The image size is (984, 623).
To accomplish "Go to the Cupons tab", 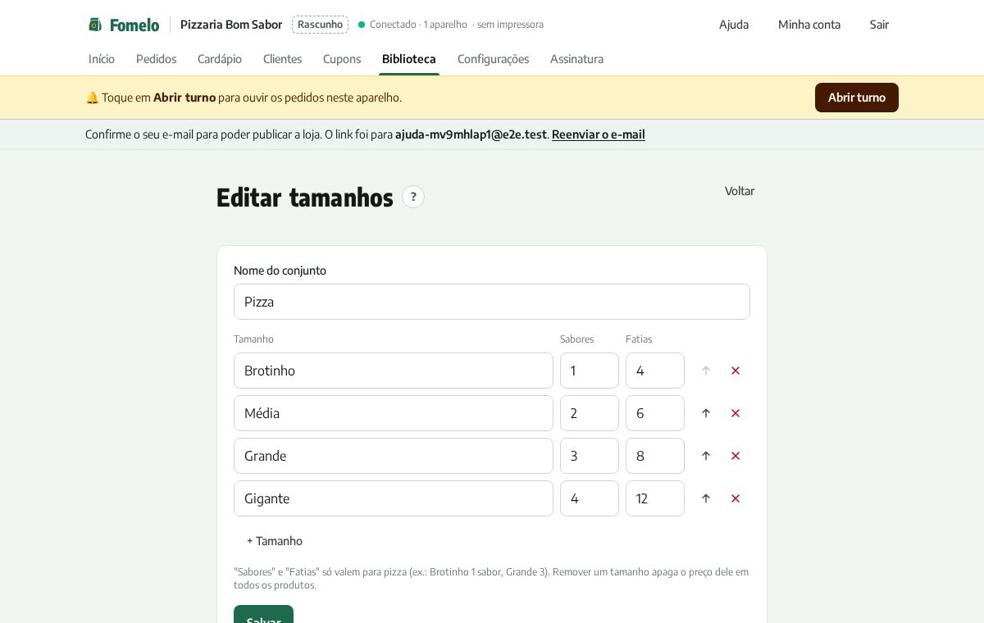I will [x=342, y=59].
